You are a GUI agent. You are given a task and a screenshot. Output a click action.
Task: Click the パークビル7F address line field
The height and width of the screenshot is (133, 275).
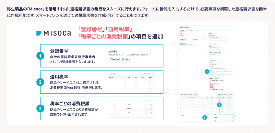pyautogui.click(x=219, y=55)
